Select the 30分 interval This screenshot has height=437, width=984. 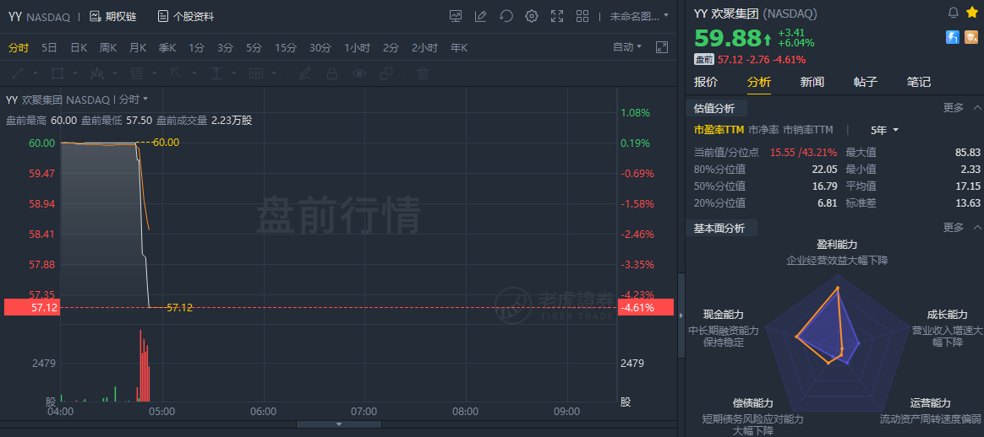point(320,47)
